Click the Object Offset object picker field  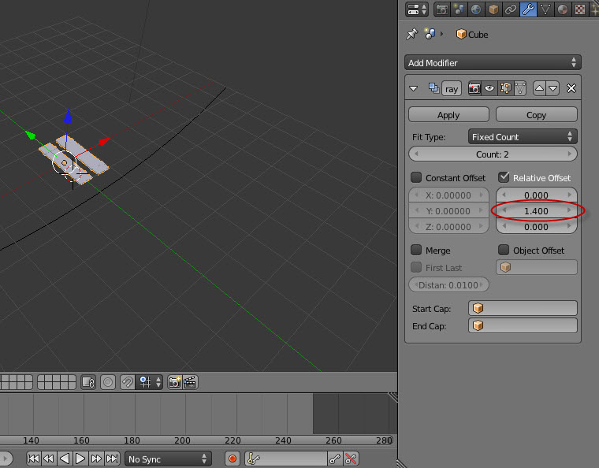tap(537, 267)
